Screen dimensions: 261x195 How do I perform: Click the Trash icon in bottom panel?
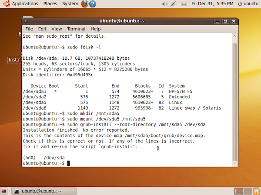[x=257, y=192]
